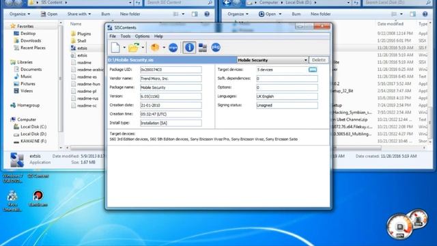Viewport: 437px width, 246px height.
Task: Select Favorites in SIS Content navigation pane
Action: tap(25, 26)
